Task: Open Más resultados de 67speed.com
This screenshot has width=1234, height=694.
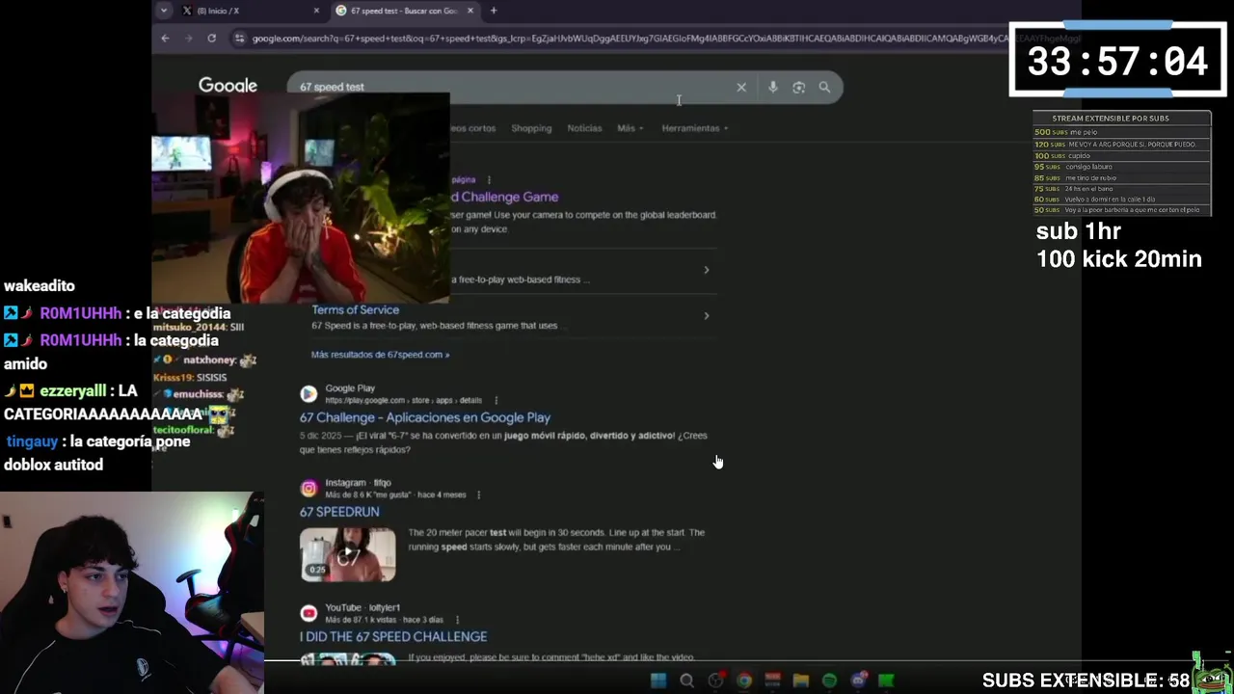Action: 380,355
